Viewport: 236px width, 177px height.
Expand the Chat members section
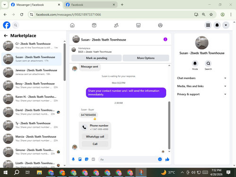202,78
